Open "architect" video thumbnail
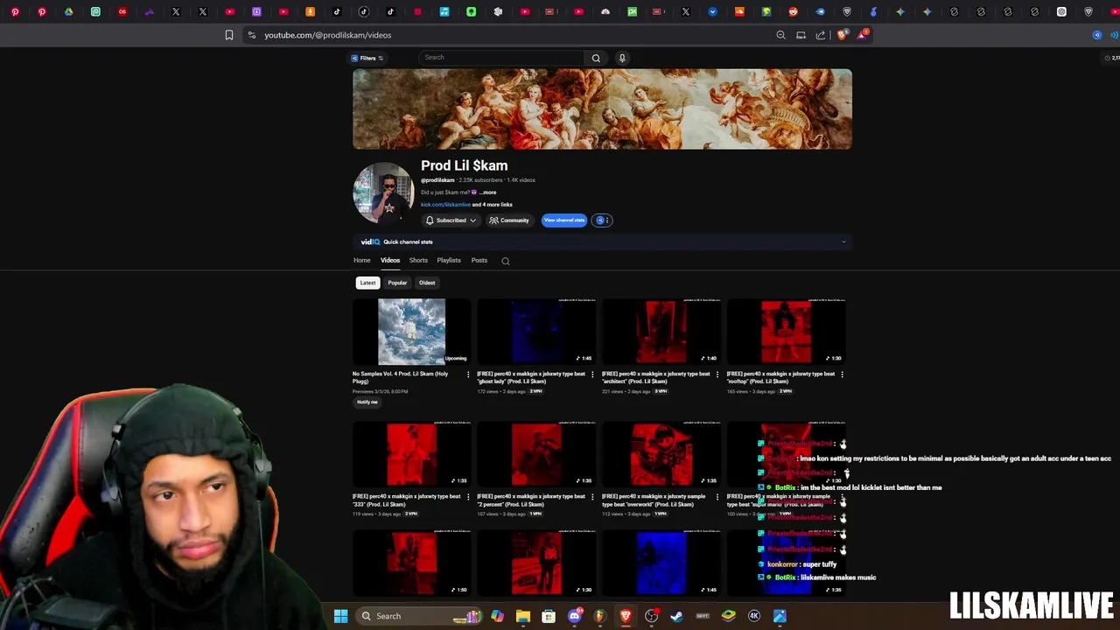 pos(661,332)
